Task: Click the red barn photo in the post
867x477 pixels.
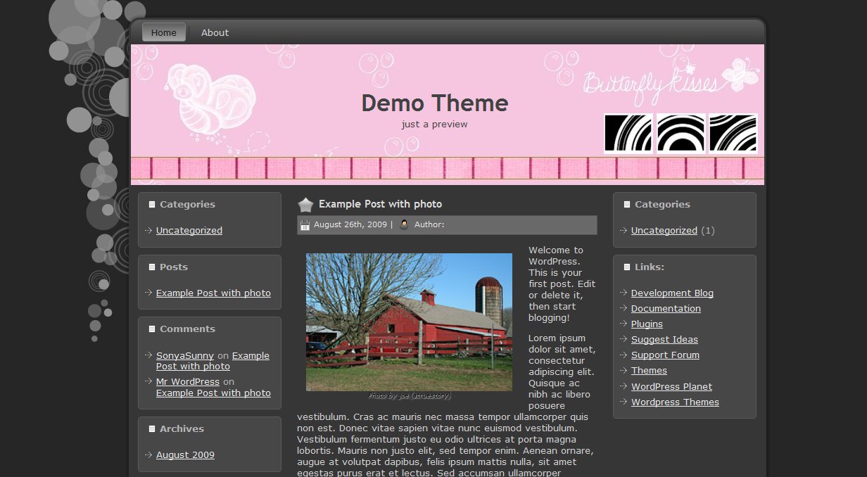Action: click(x=409, y=322)
